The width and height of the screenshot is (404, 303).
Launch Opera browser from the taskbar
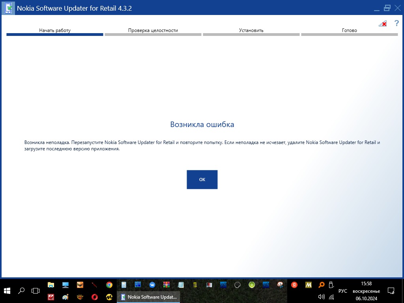coord(95,297)
